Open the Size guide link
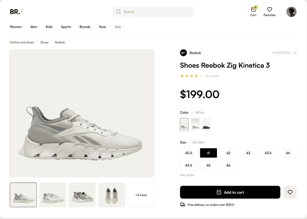 click(186, 175)
